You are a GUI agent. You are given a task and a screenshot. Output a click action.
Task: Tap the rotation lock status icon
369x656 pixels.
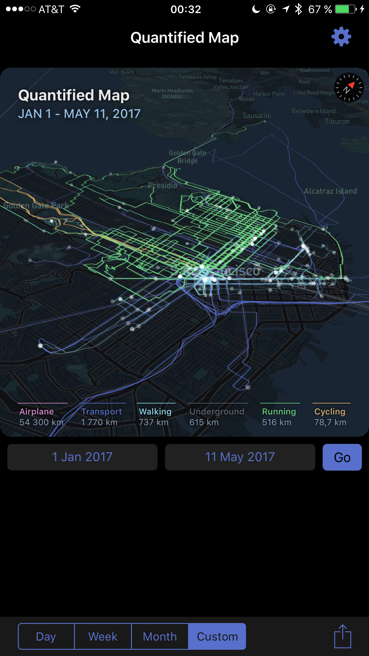click(271, 9)
